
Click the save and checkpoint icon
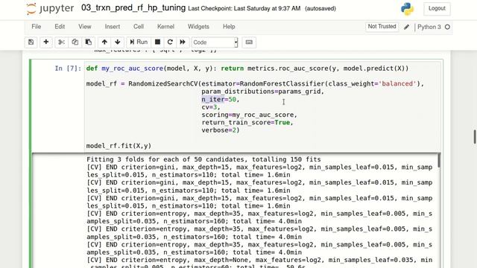31,42
